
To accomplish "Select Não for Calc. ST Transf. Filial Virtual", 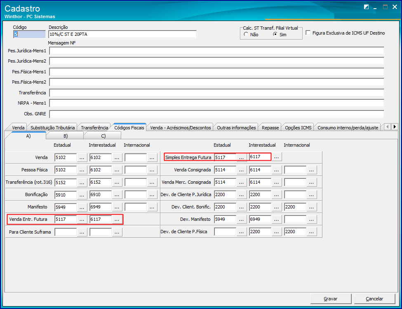I will [246, 34].
